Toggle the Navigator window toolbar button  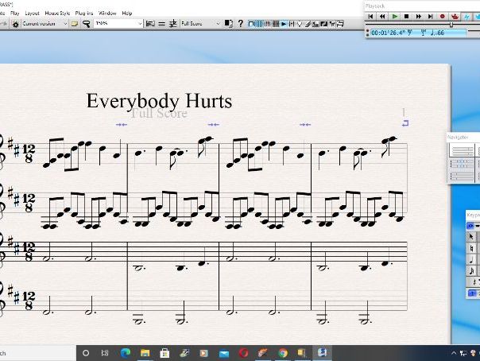[251, 24]
